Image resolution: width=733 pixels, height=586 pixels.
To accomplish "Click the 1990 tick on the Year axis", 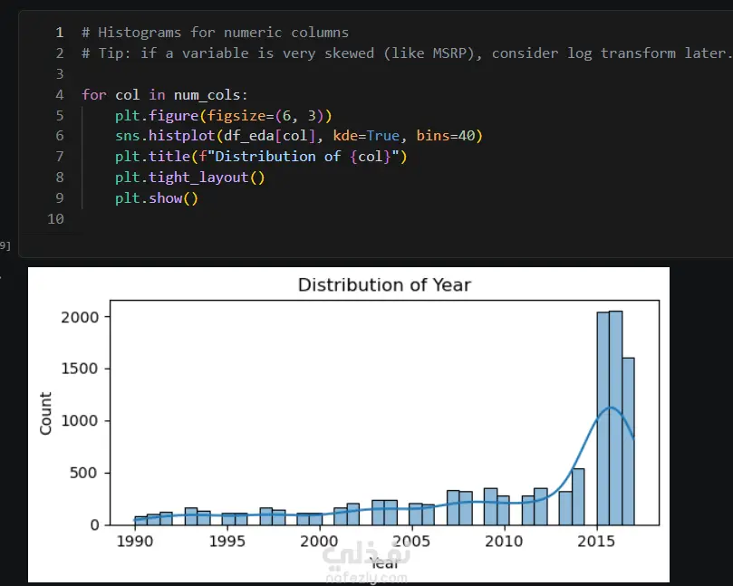I will pyautogui.click(x=135, y=541).
